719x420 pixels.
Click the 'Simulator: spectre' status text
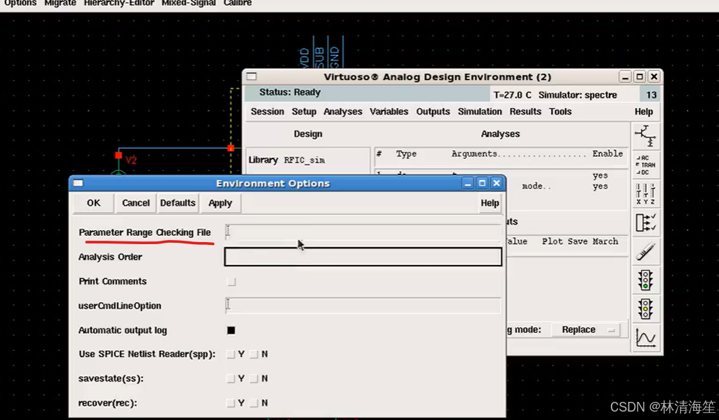click(x=577, y=95)
